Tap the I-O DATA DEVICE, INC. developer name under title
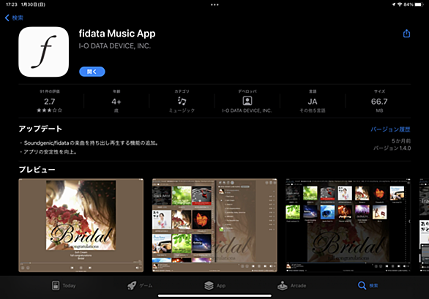Screen dimensions: 429x299 [115, 46]
